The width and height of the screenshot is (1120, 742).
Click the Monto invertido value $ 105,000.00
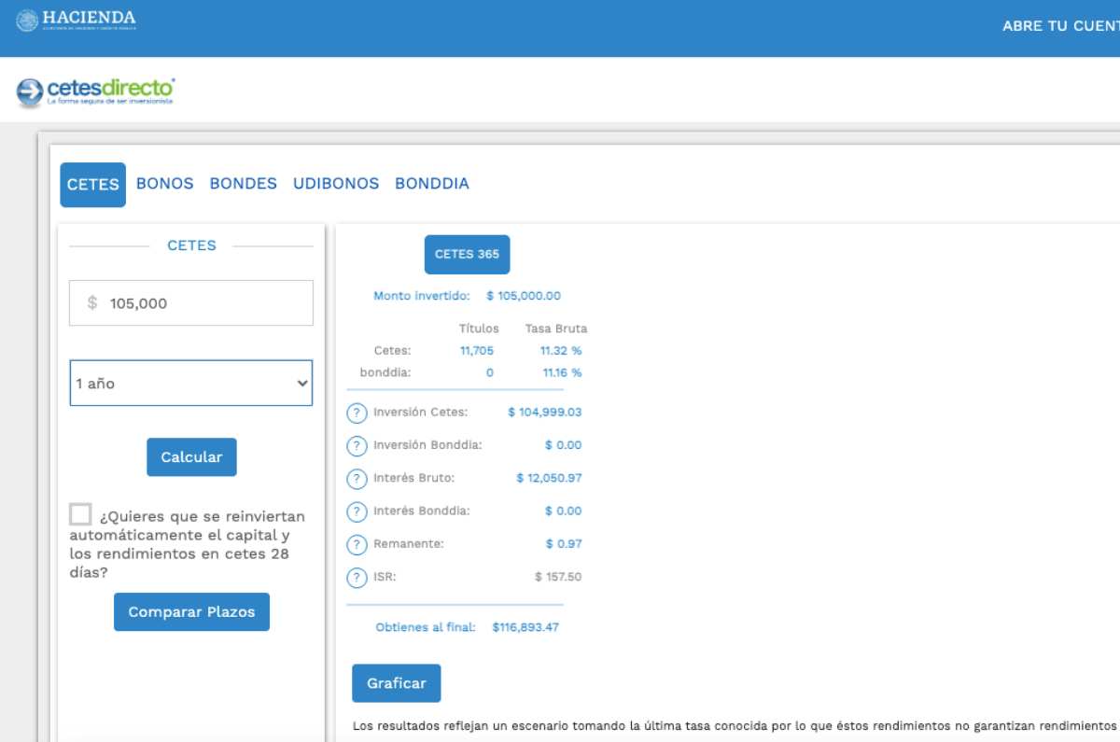tap(524, 296)
